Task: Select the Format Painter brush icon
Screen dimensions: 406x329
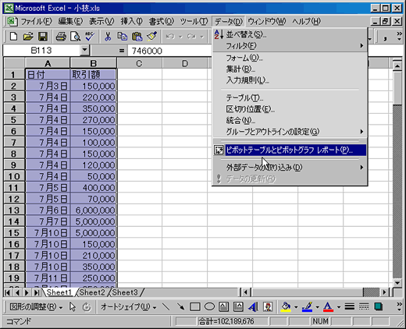Action: click(x=151, y=37)
